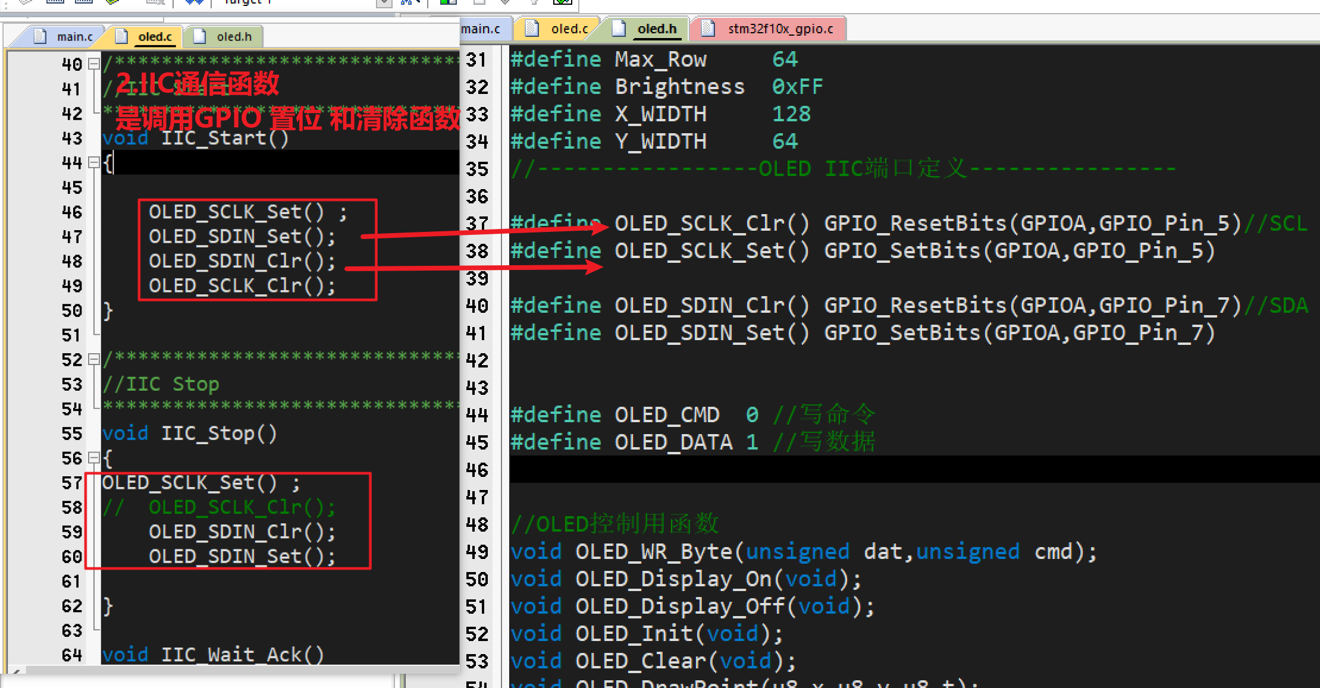Click '#define OLED_SCLK_Set()' macro on line 38
The image size is (1320, 688).
click(x=863, y=251)
